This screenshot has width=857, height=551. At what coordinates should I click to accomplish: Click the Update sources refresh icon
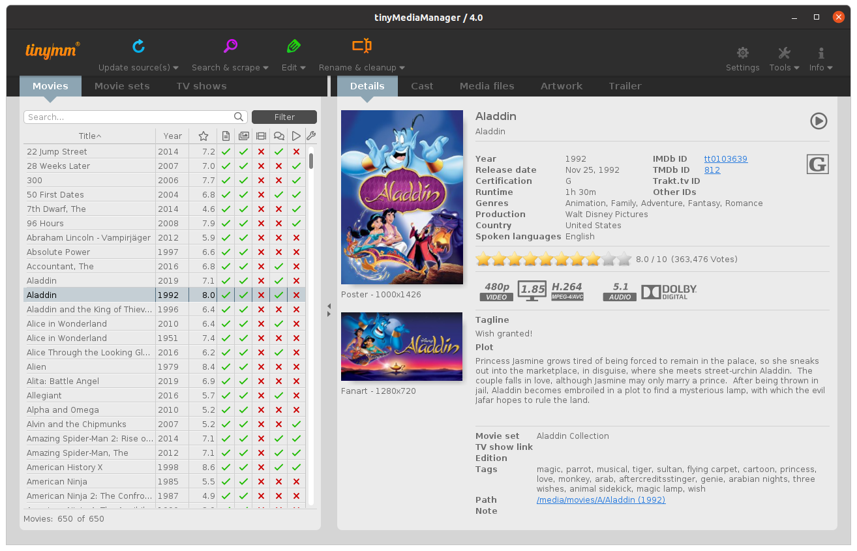click(138, 46)
